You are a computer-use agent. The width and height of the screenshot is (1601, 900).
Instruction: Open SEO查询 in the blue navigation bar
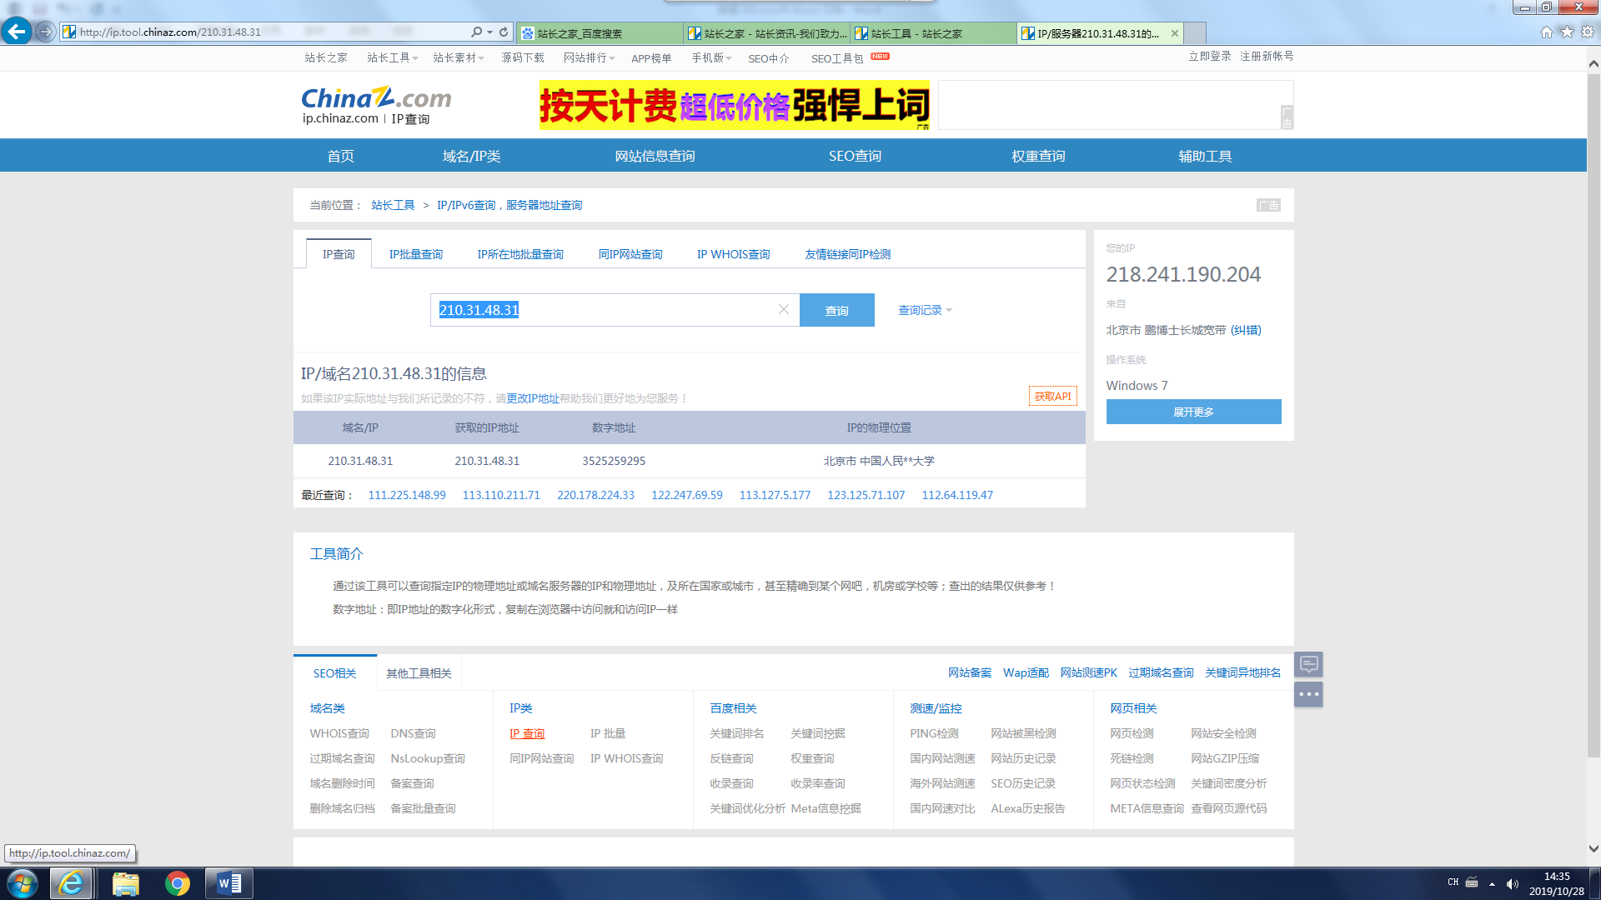tap(855, 156)
